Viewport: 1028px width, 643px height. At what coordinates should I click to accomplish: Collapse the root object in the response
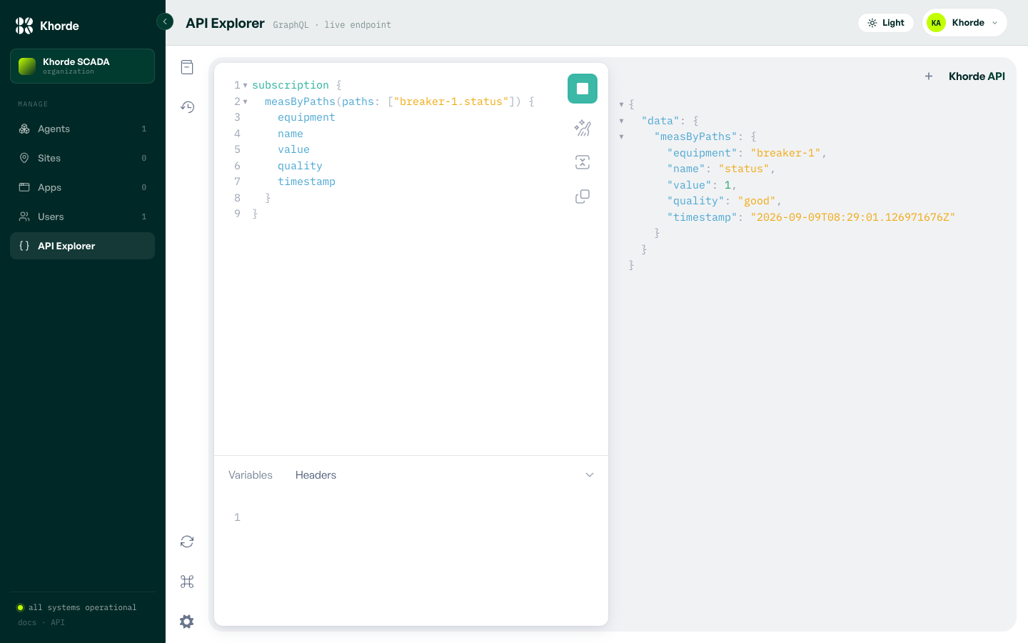point(621,104)
